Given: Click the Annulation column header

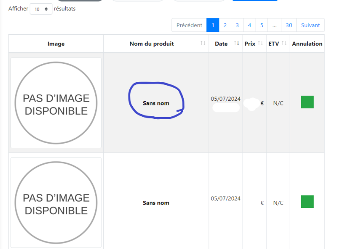Looking at the screenshot, I should 307,44.
